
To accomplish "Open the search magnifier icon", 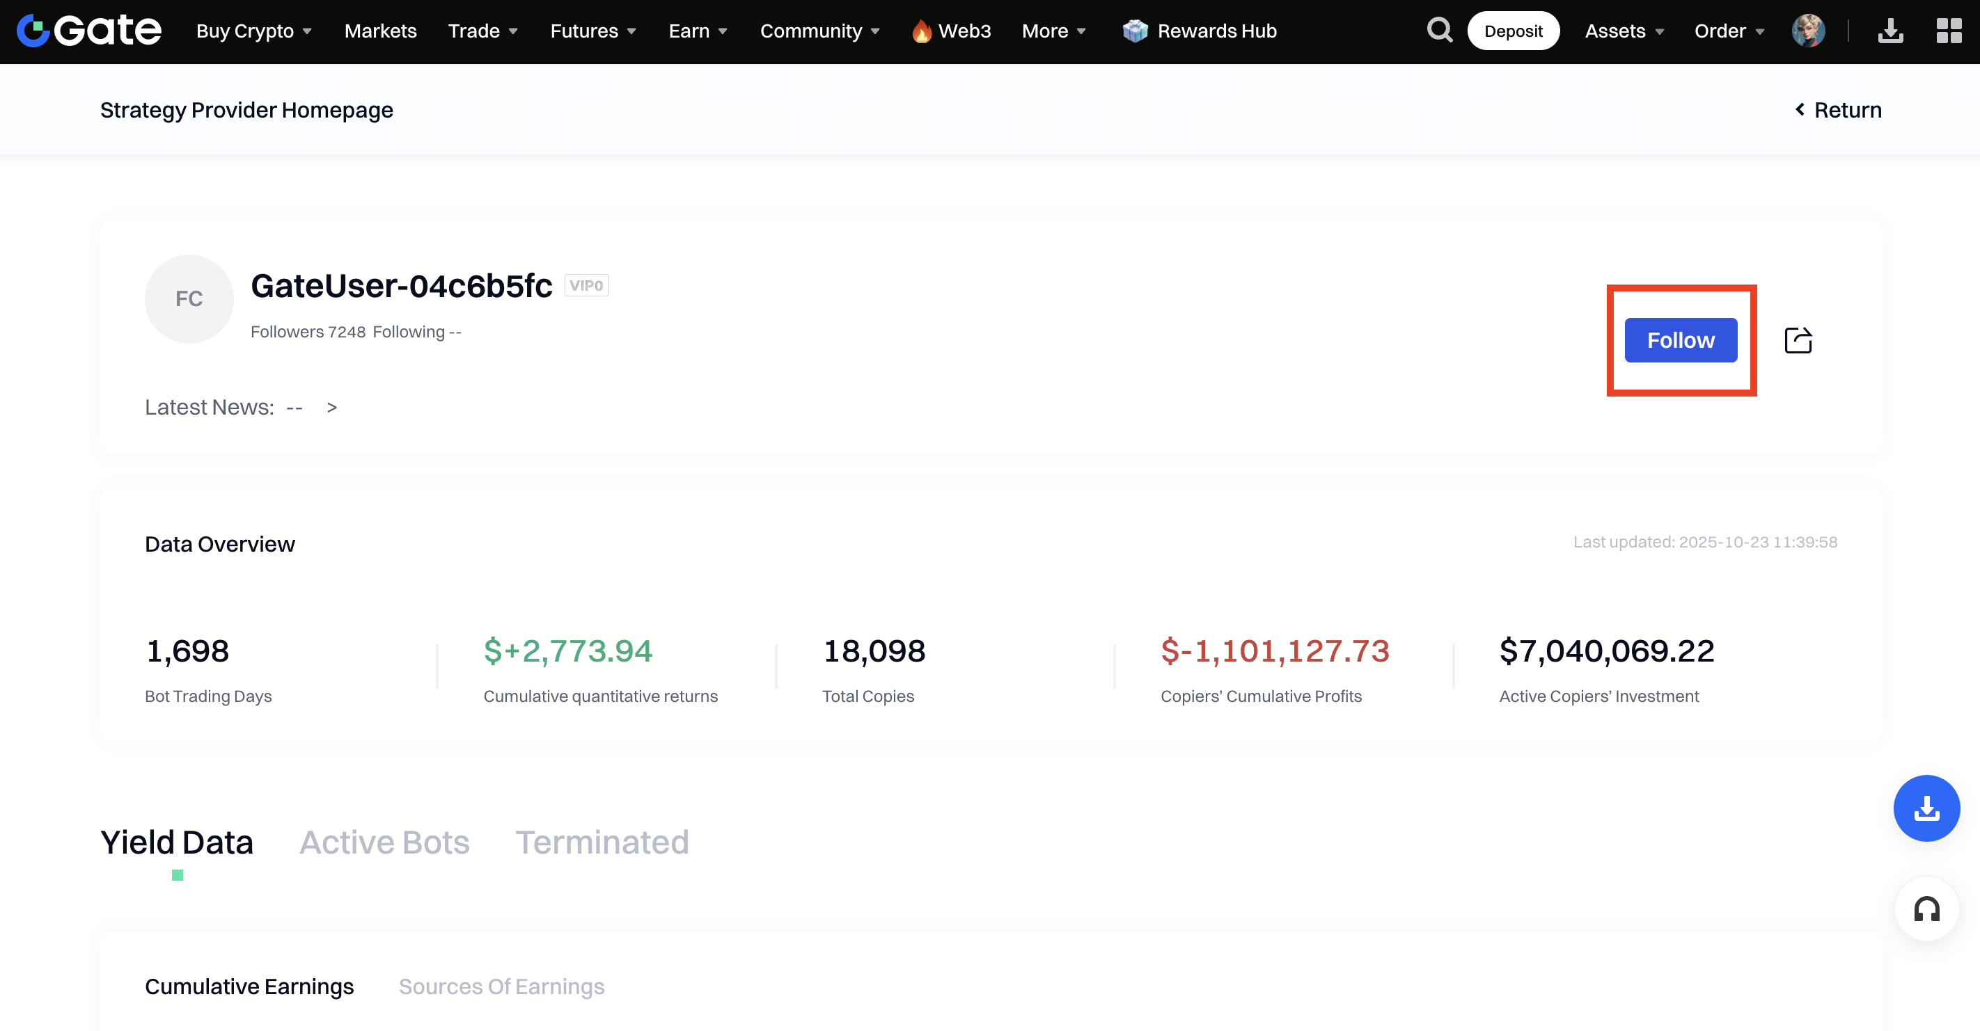I will pyautogui.click(x=1439, y=31).
